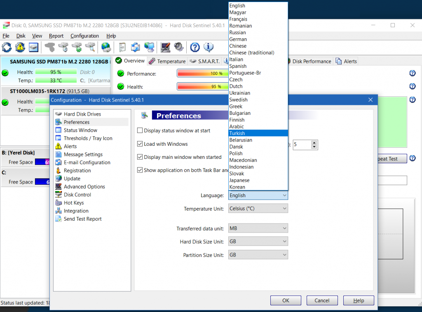
Task: Open Registration settings page
Action: pyautogui.click(x=77, y=170)
